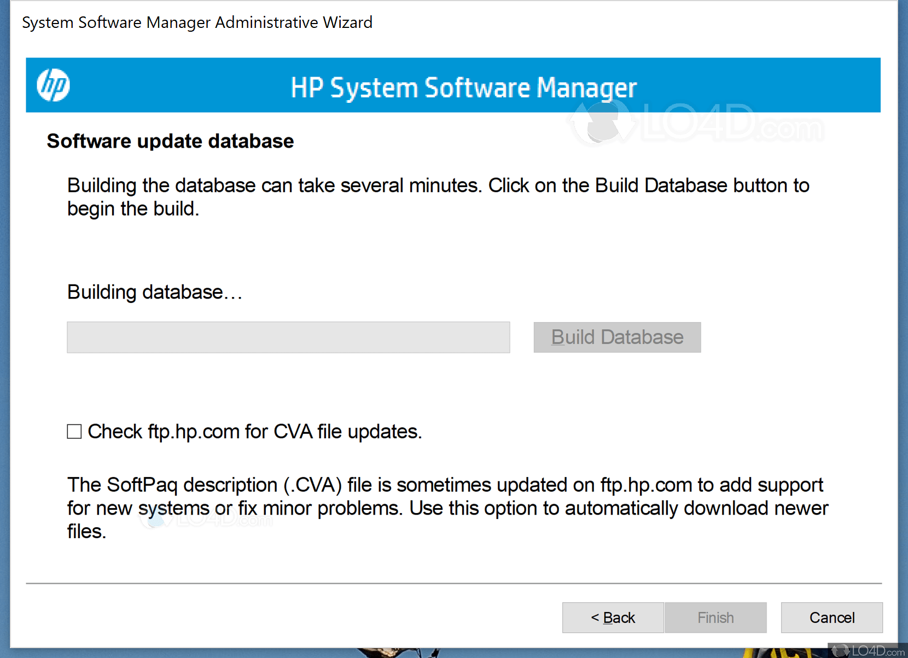Screen dimensions: 908x658
Task: Go to previous step with Back button
Action: coord(613,618)
